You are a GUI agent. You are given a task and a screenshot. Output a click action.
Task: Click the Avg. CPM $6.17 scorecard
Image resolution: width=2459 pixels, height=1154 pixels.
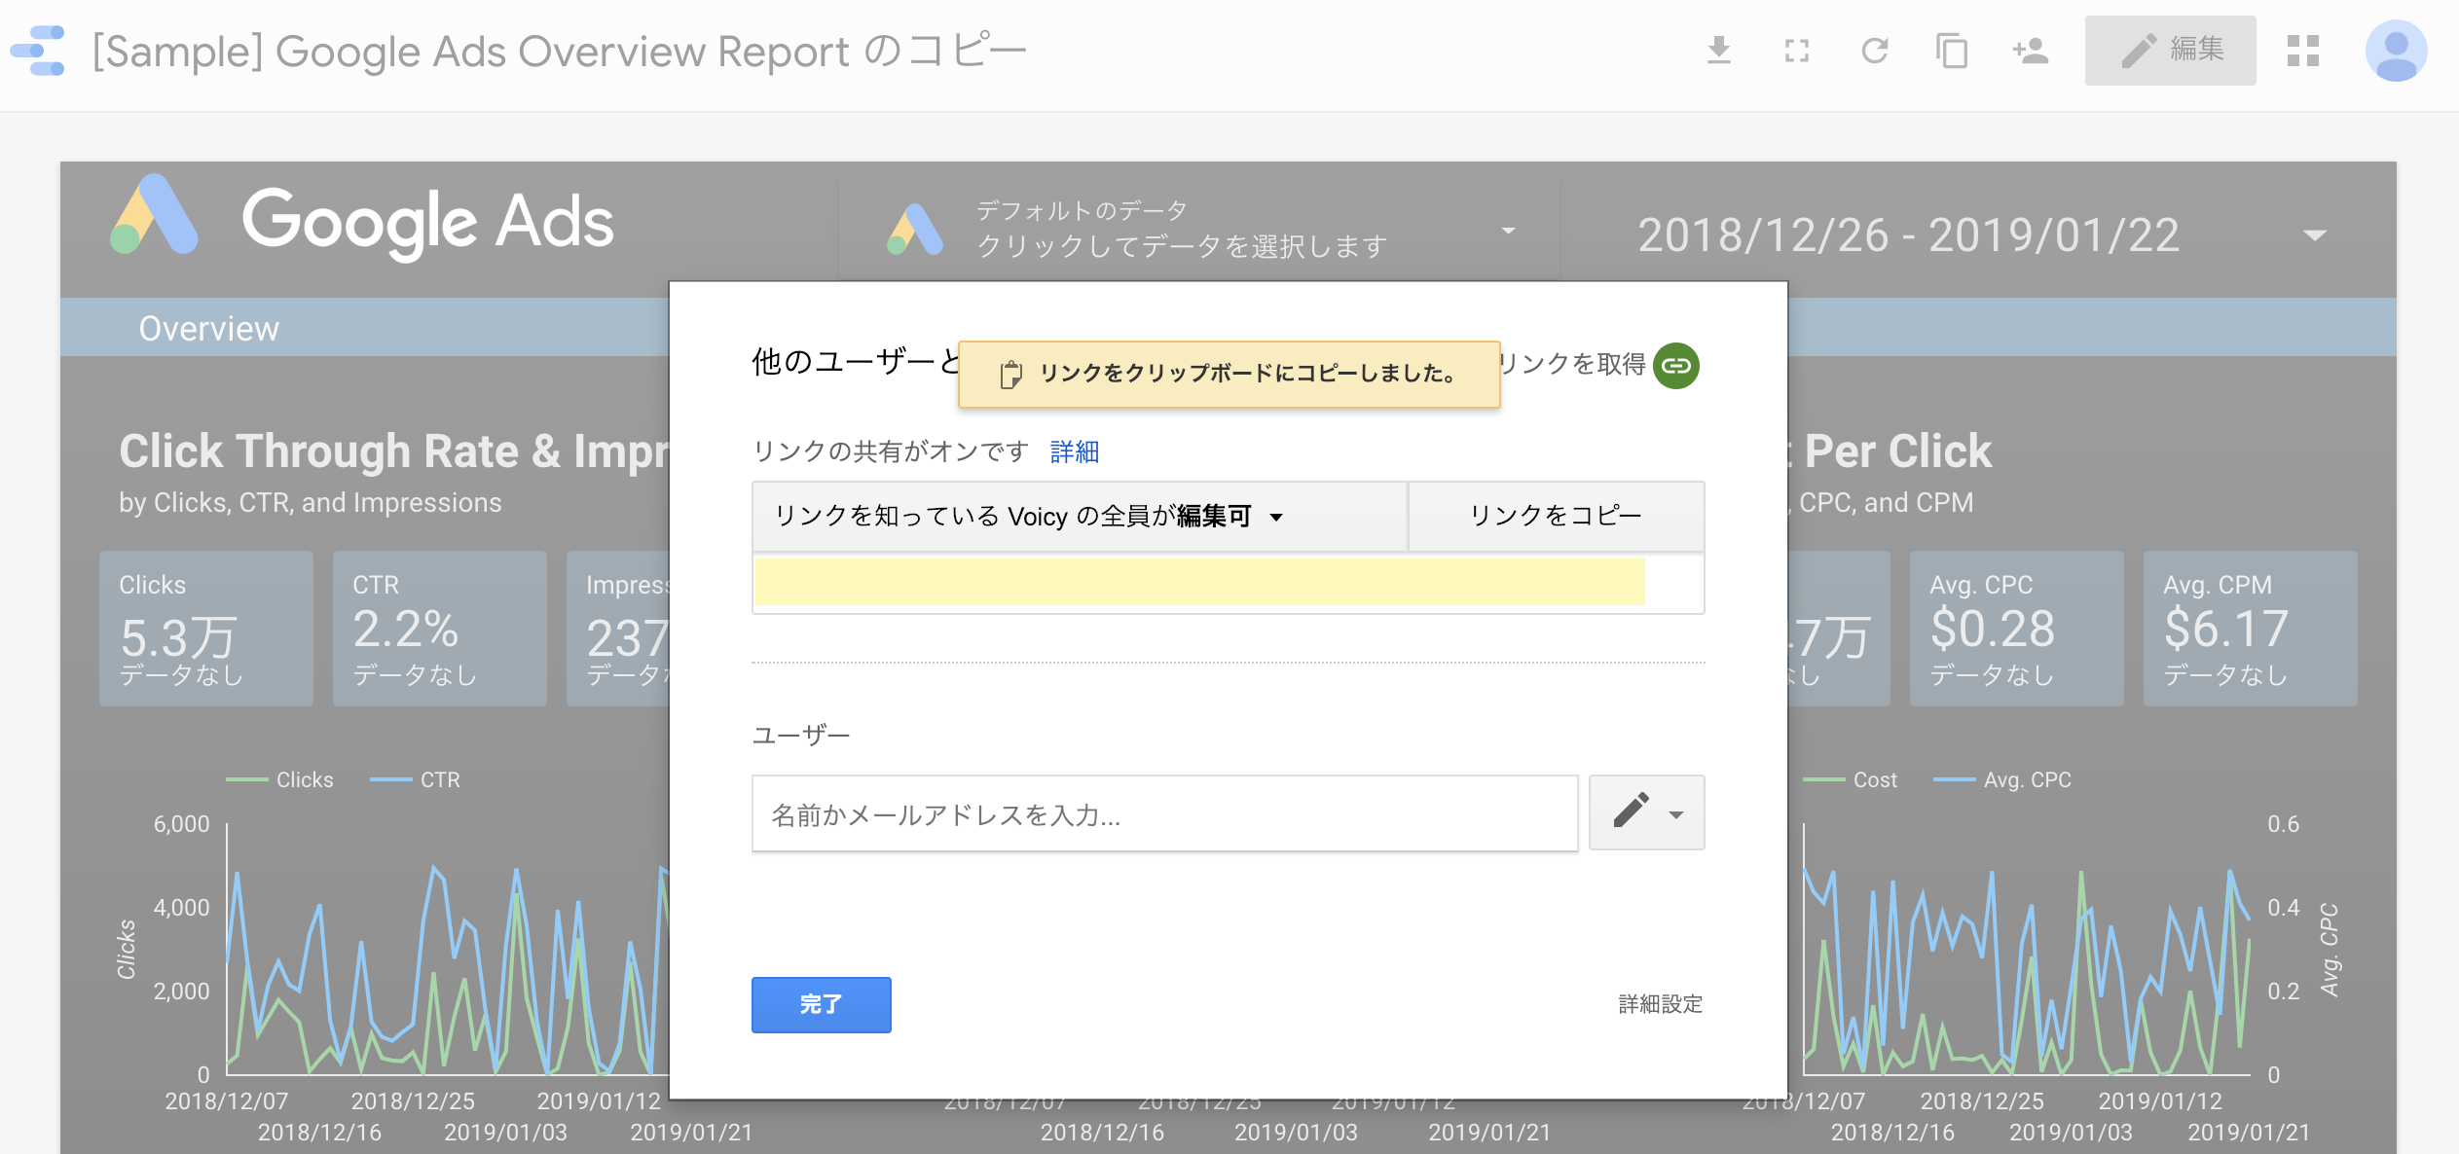(2250, 629)
